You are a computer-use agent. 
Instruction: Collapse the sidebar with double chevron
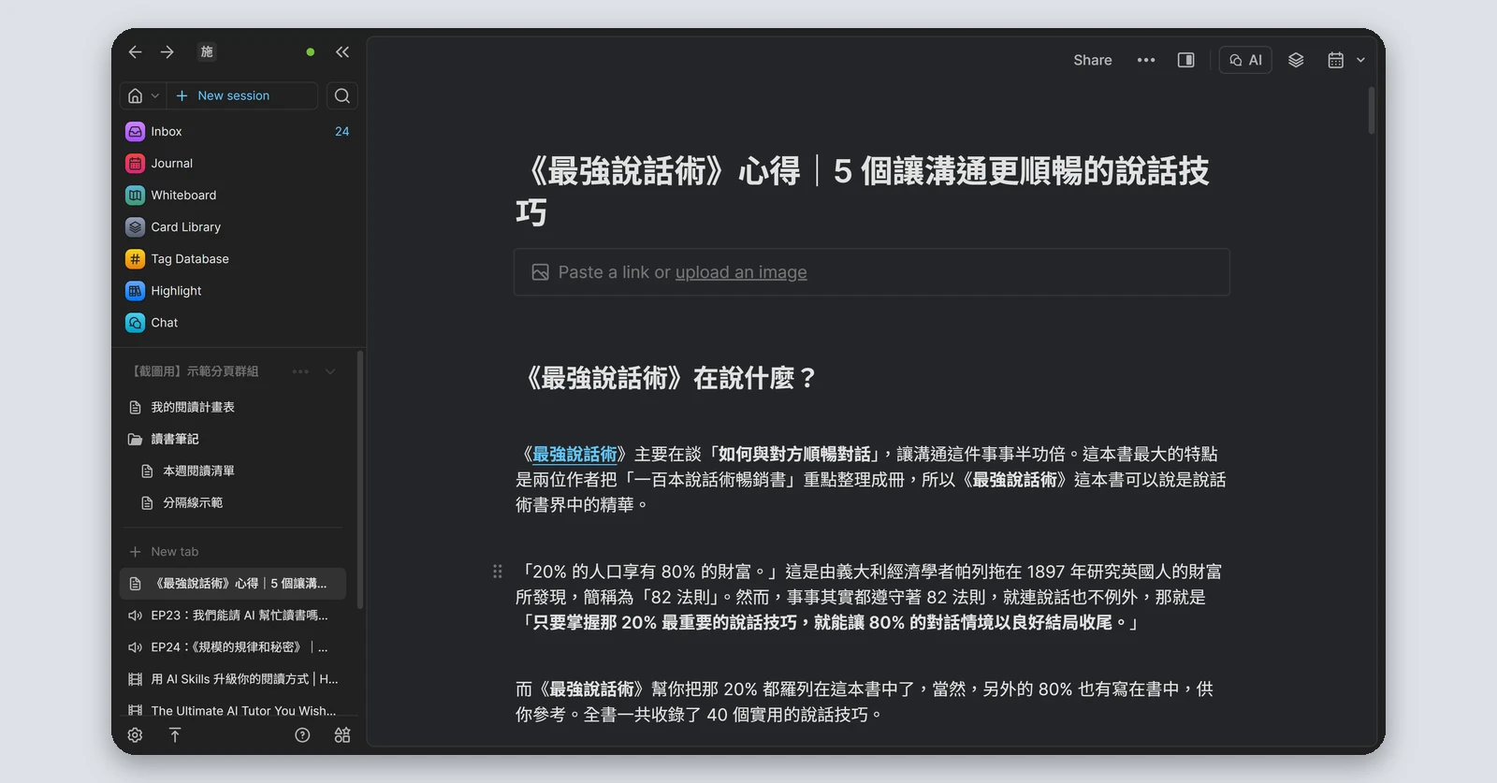pyautogui.click(x=342, y=52)
